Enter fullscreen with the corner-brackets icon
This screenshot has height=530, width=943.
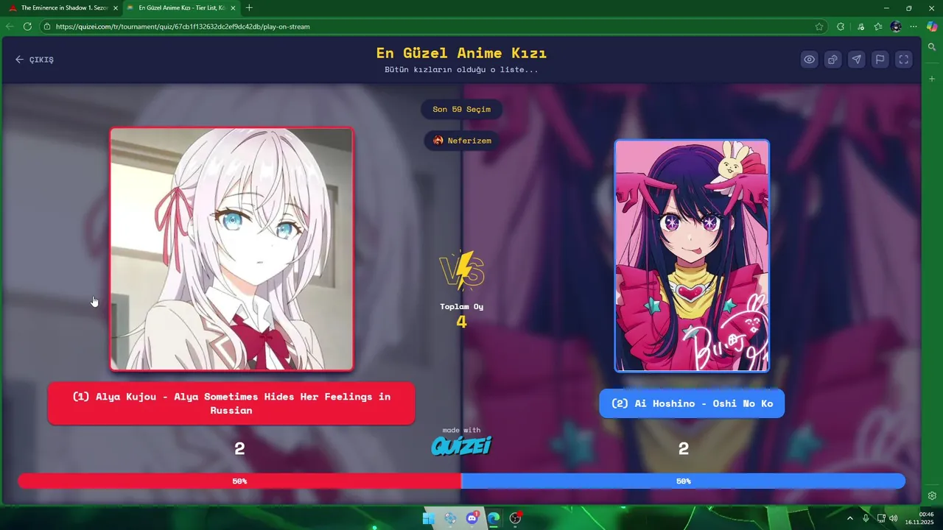[x=903, y=60]
